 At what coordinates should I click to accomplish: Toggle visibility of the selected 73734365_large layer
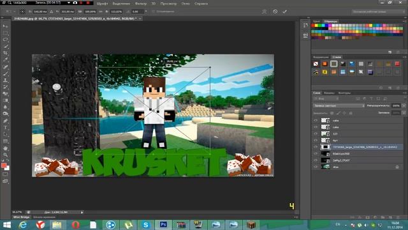(316, 147)
